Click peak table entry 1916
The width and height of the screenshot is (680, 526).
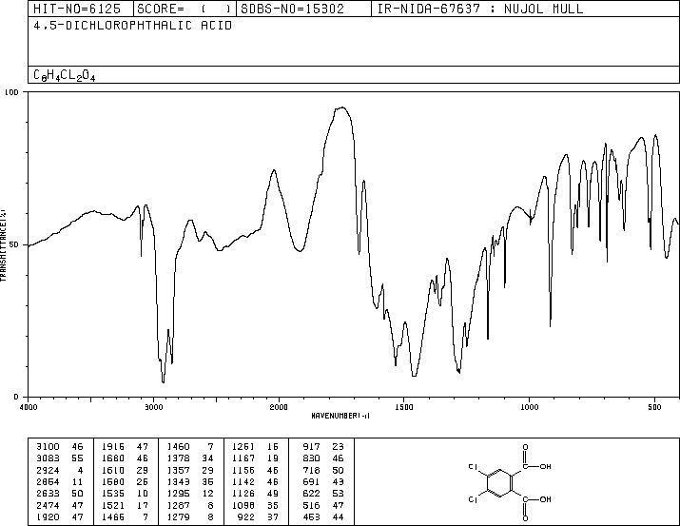pos(125,447)
